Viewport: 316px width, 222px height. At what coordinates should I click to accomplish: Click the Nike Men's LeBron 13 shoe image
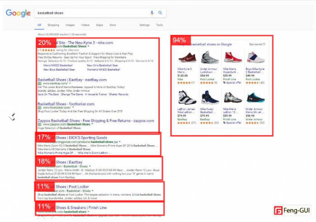(232, 98)
